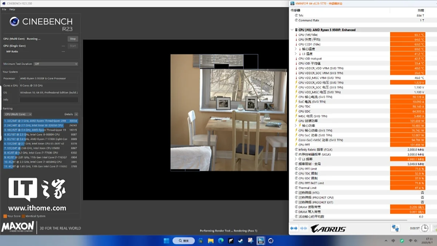
Task: Click the highlighted HWiNFO icon on the taskbar
Action: click(260, 241)
